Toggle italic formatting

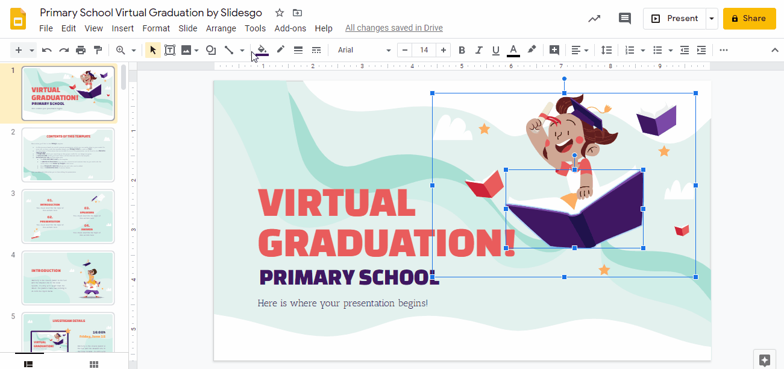coord(478,50)
